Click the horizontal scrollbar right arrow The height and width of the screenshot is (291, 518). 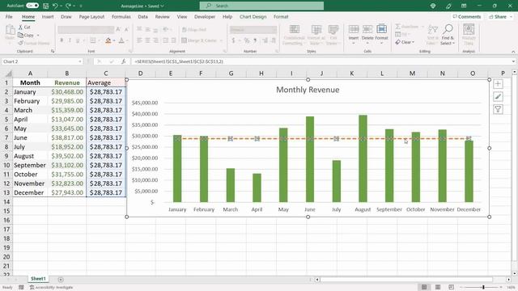pyautogui.click(x=509, y=280)
